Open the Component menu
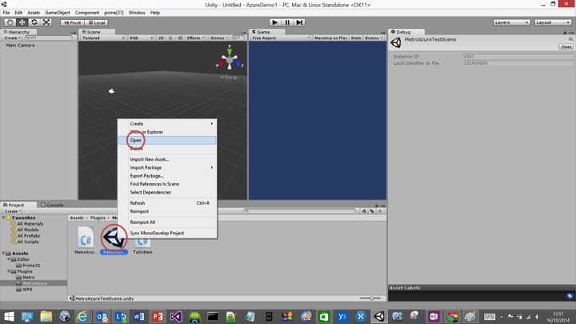Image resolution: width=576 pixels, height=324 pixels. pos(87,13)
